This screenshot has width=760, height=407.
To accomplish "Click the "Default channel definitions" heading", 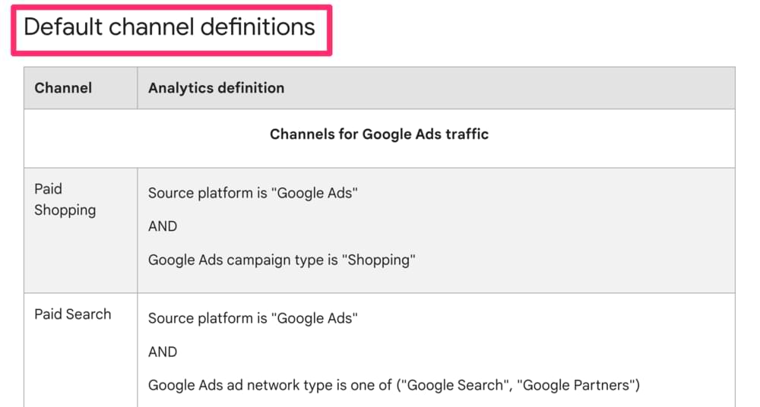I will pos(169,27).
